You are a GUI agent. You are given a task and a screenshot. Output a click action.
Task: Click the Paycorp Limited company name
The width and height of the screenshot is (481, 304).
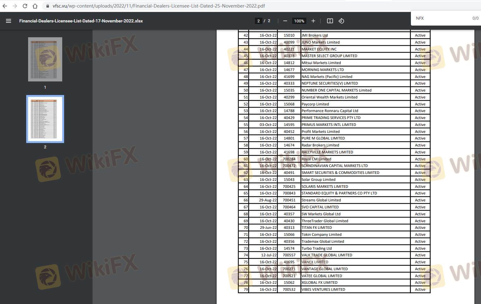click(x=315, y=104)
